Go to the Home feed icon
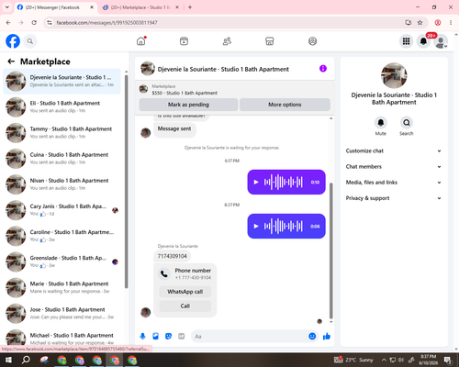459x367 pixels. (141, 41)
